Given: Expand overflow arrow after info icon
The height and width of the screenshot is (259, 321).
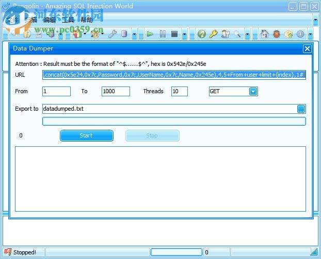Looking at the screenshot, I should tap(310, 34).
